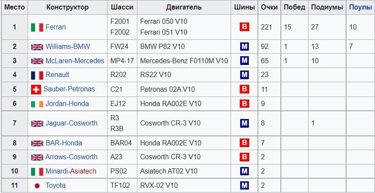Click the Michelin M icon in Toyota row
This screenshot has width=375, height=193.
coord(245,186)
